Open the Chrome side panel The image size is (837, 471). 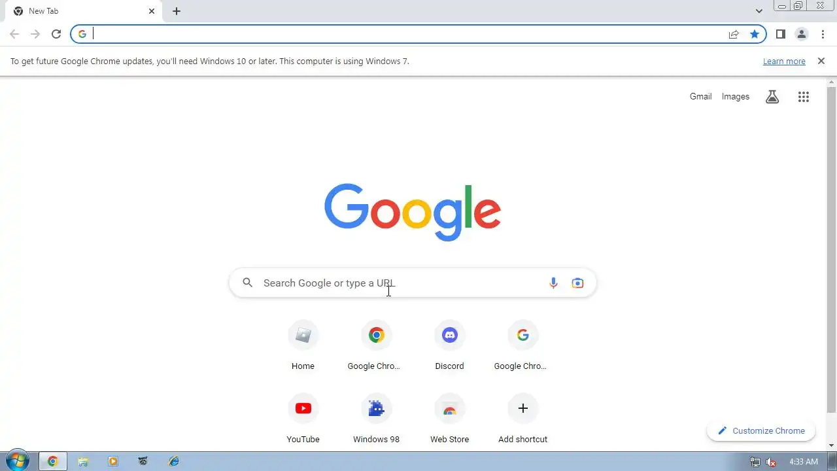pyautogui.click(x=780, y=34)
